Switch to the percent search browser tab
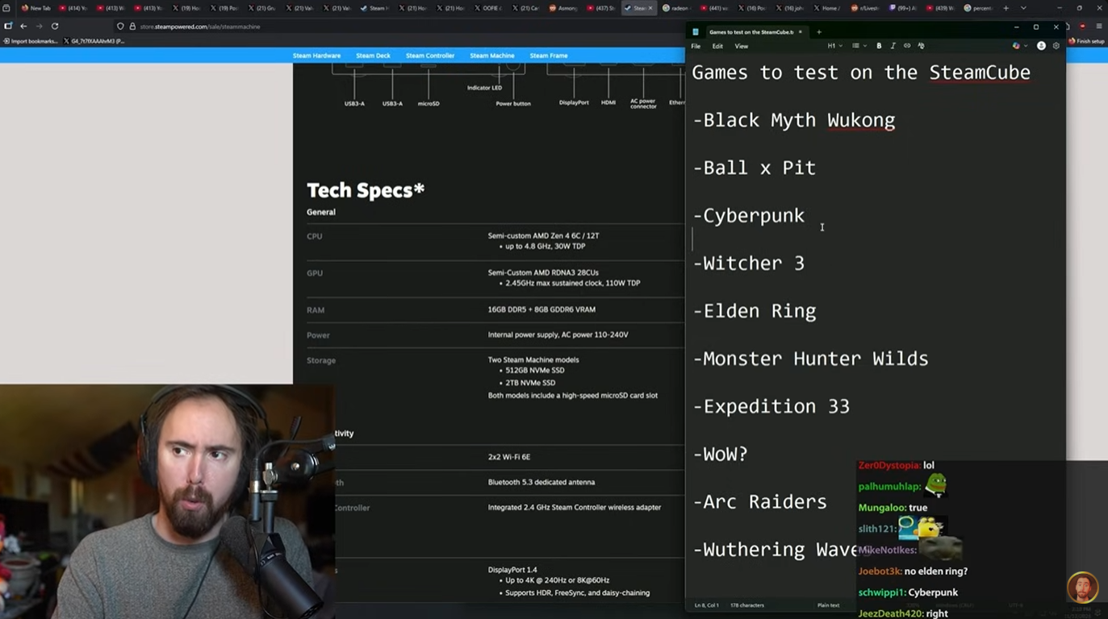Image resolution: width=1108 pixels, height=619 pixels. pos(977,8)
